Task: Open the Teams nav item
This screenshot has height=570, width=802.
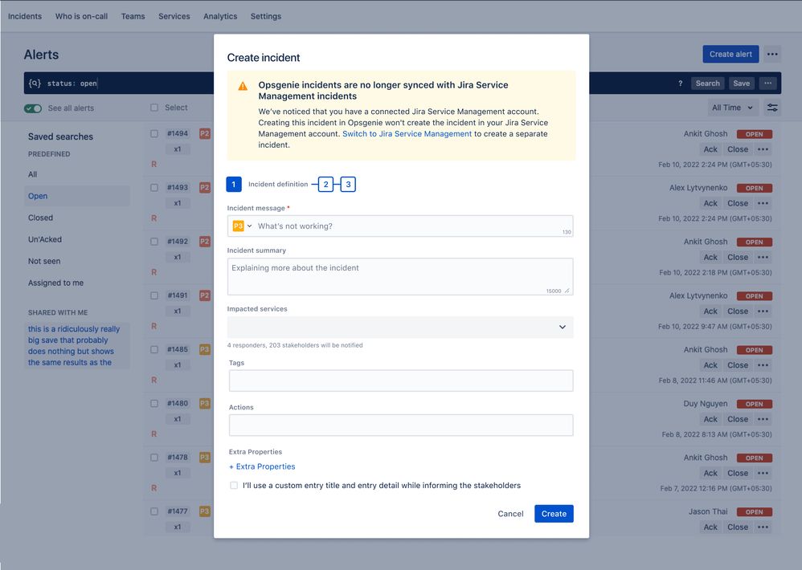Action: coord(133,16)
